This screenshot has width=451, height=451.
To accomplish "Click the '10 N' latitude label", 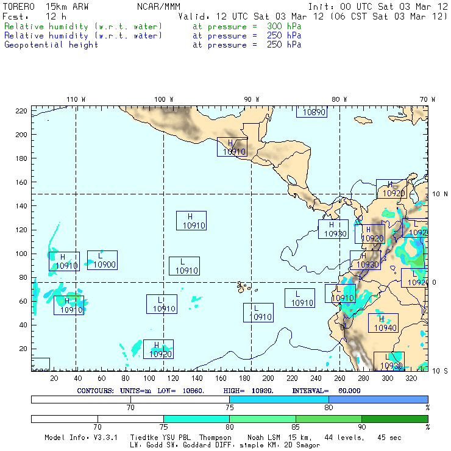I will click(x=440, y=194).
